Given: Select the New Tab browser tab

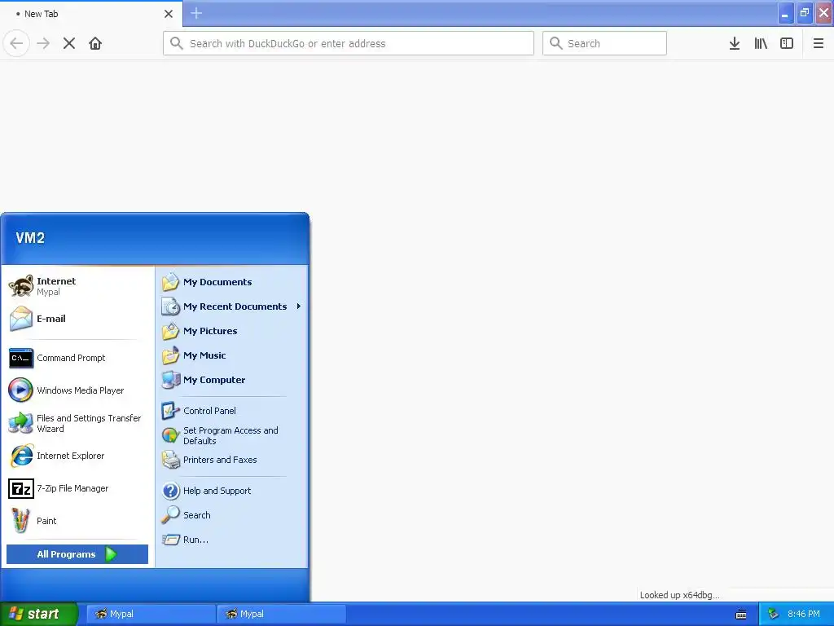Looking at the screenshot, I should tap(91, 14).
